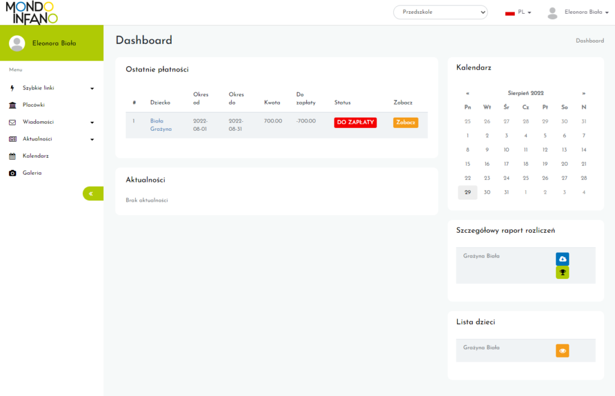Click the Sierpień 2022 month header
This screenshot has height=396, width=615.
point(526,93)
